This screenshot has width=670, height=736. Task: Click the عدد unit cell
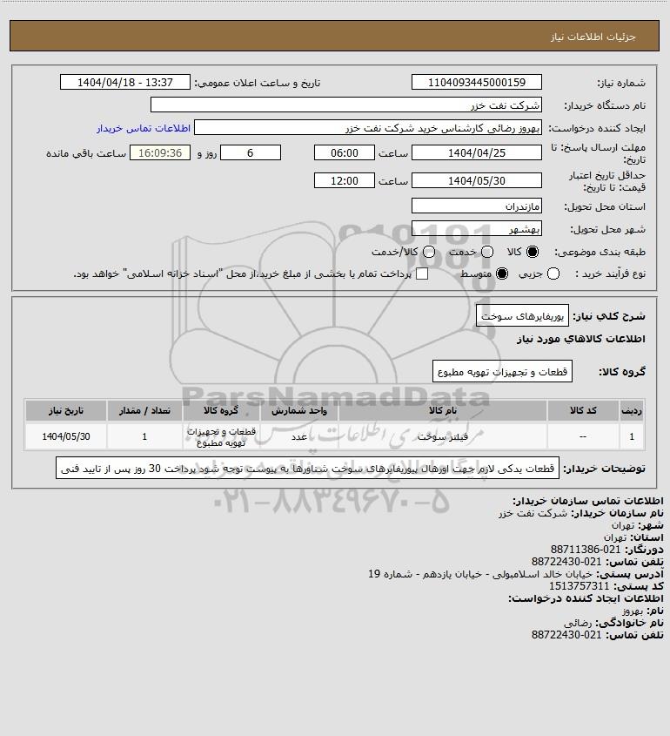tap(299, 436)
